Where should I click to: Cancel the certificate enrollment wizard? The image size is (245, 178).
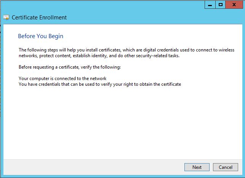[225, 167]
